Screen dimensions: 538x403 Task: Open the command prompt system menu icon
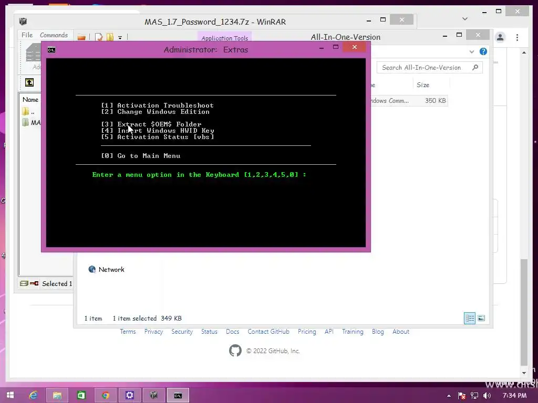point(51,50)
